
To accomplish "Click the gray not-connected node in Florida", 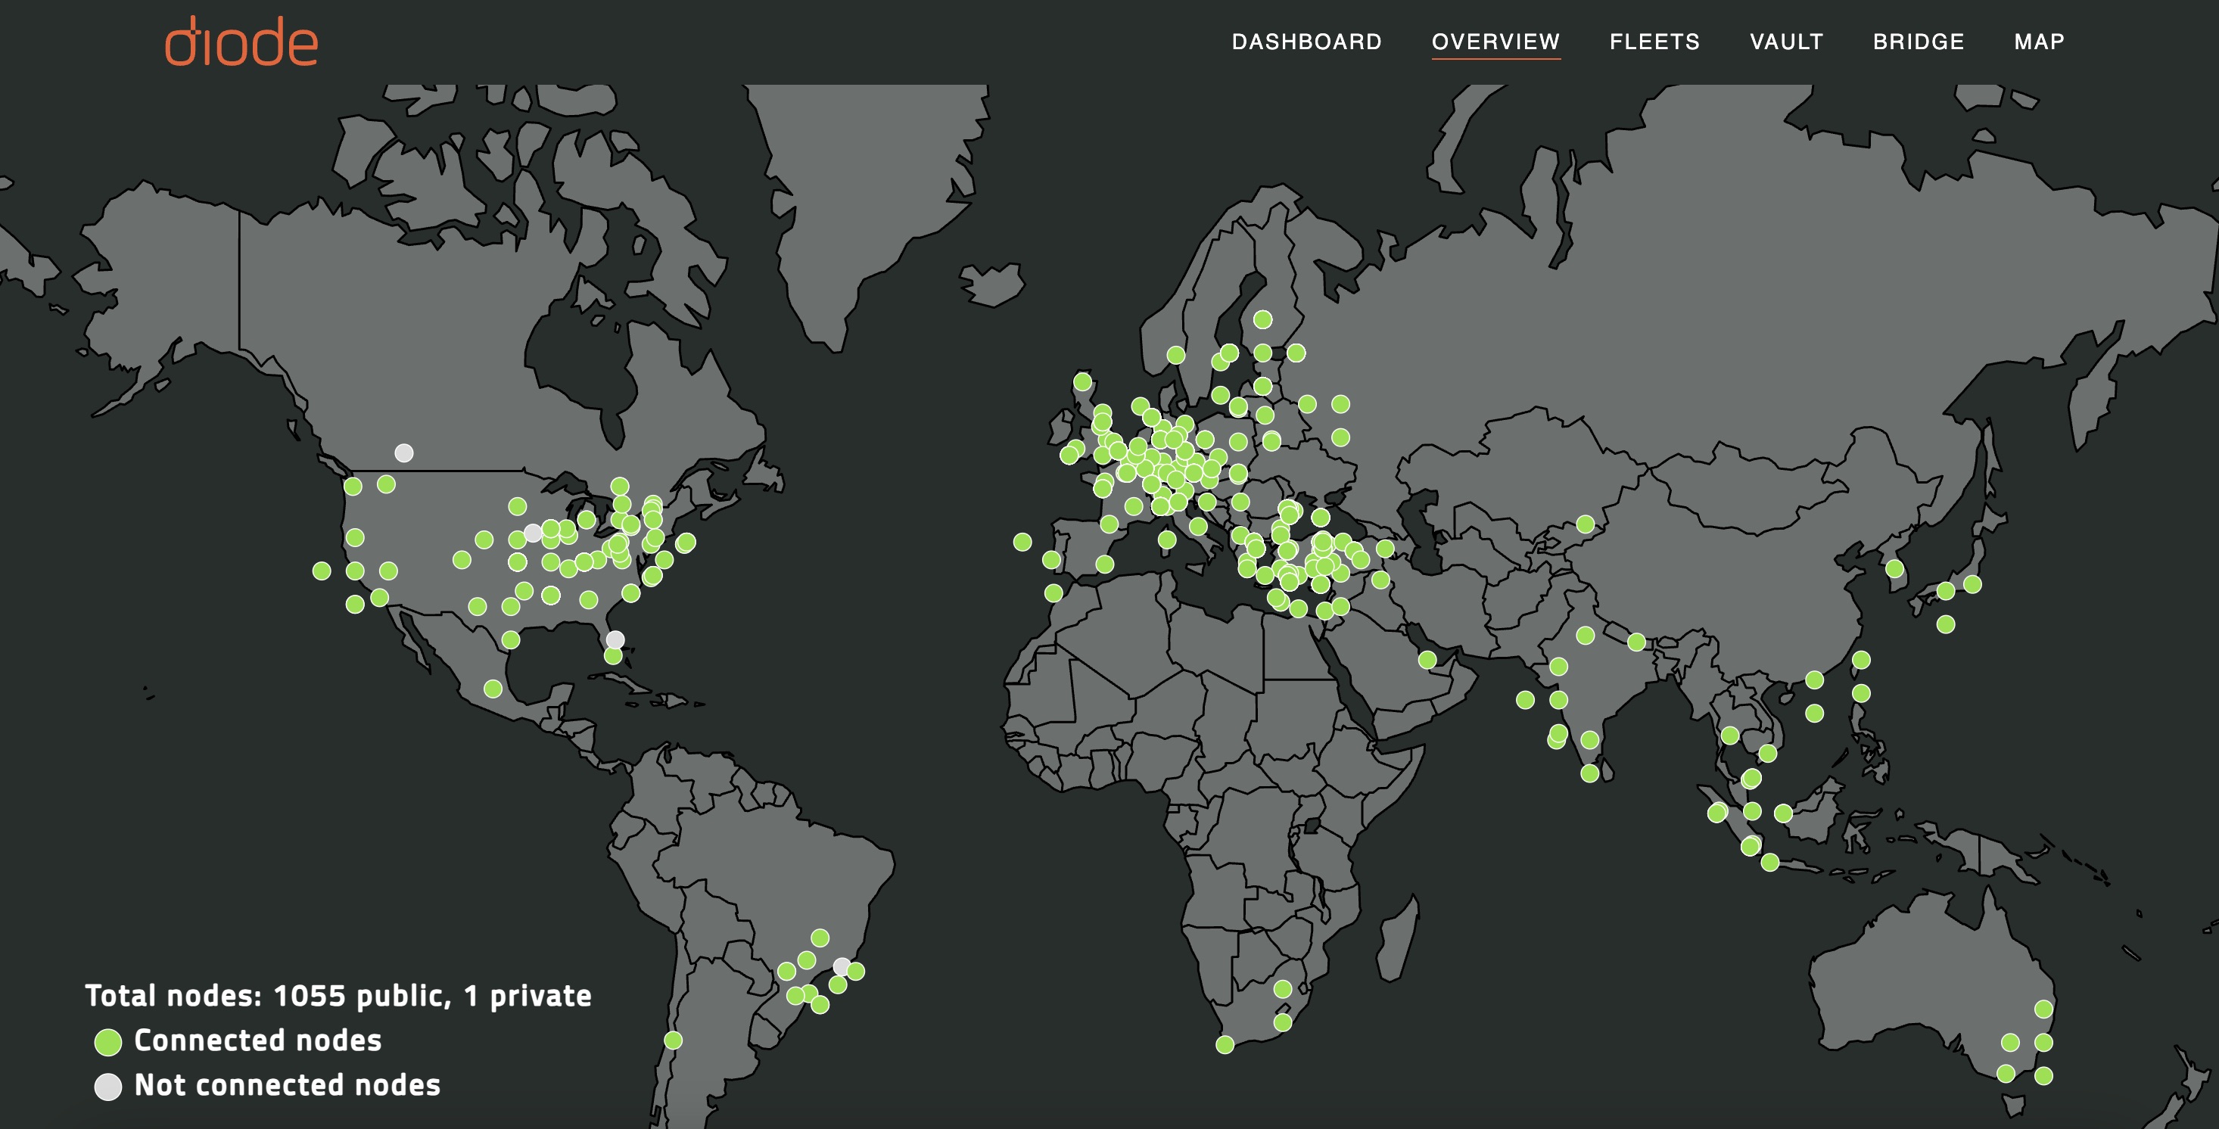I will (x=615, y=639).
